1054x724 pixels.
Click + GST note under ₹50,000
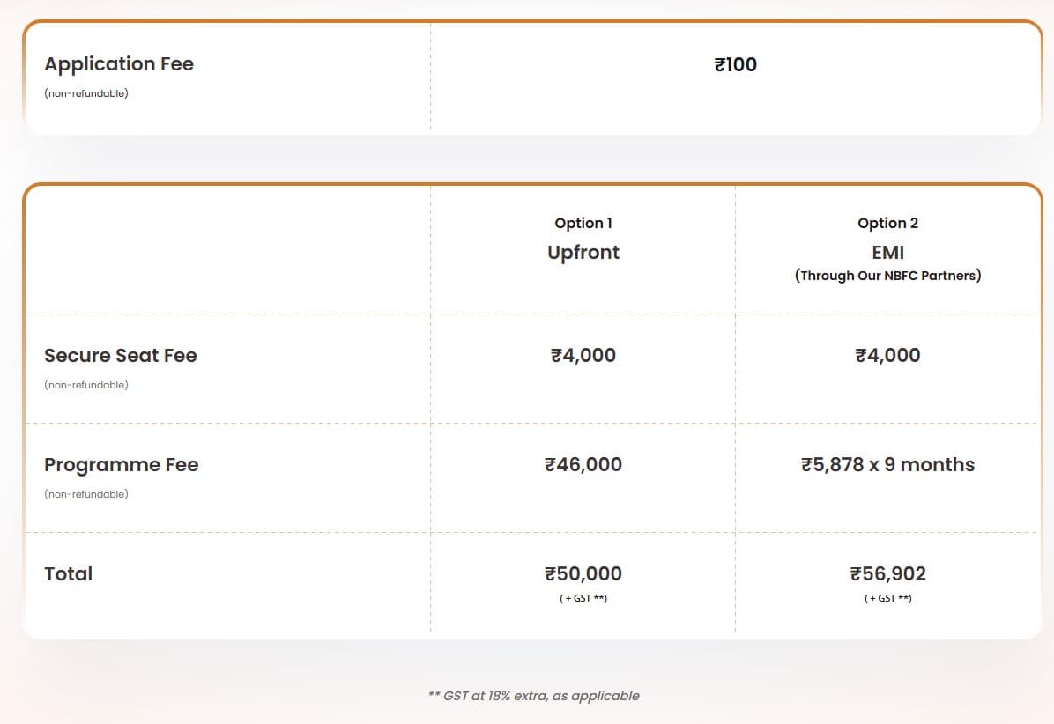(583, 598)
